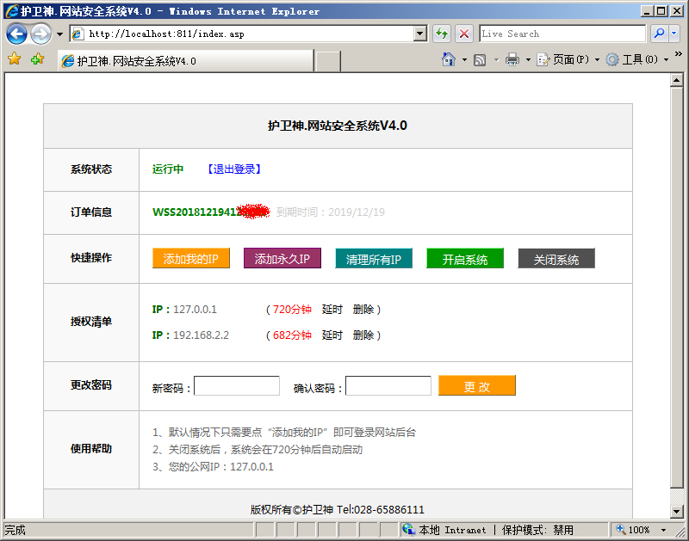The height and width of the screenshot is (541, 689).
Task: Open Favorites Center star icon
Action: (x=14, y=59)
